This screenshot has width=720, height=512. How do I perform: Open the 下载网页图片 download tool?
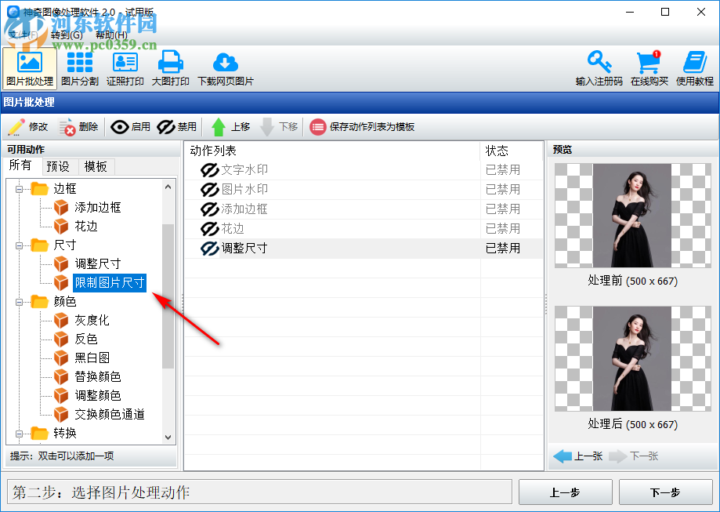tap(225, 68)
